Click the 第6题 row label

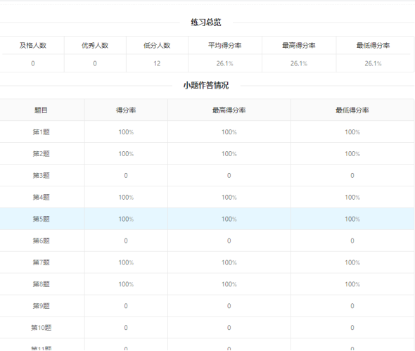click(x=41, y=241)
